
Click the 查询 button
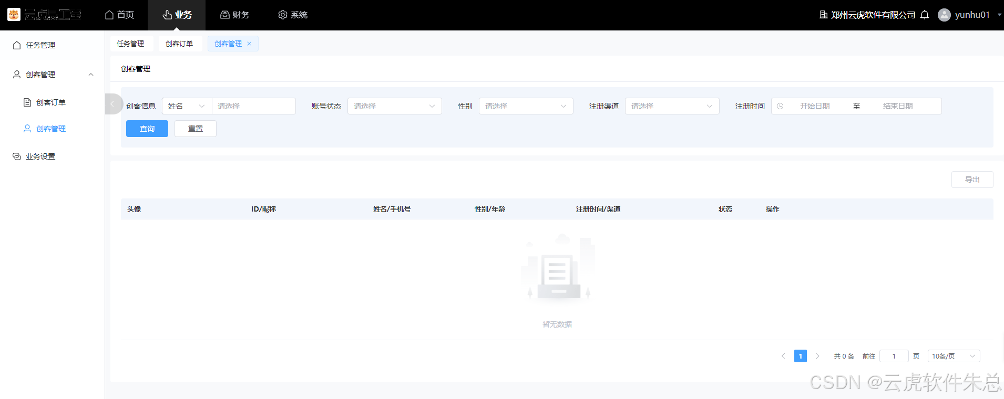pos(147,129)
